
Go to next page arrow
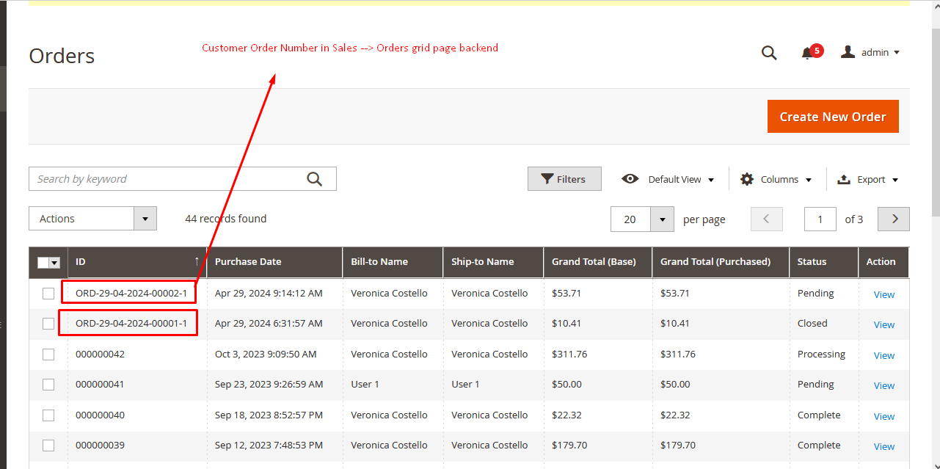click(x=895, y=219)
